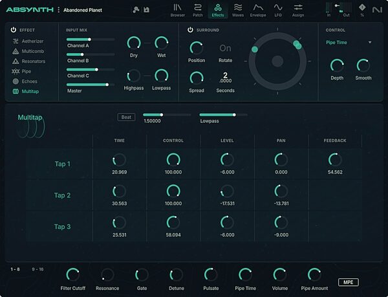Adjust the Channel B input slider
The image size is (388, 297).
pyautogui.click(x=91, y=54)
